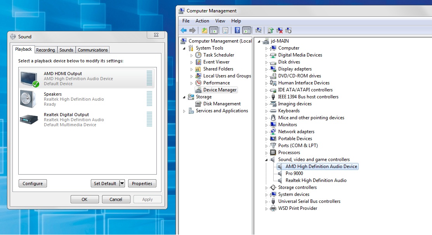Select WSD Print Provider category
The width and height of the screenshot is (432, 235).
pos(298,208)
